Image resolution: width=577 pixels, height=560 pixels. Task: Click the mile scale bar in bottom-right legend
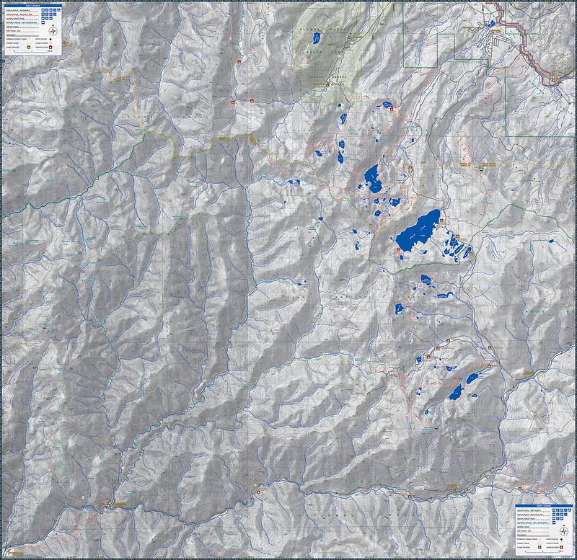tap(542, 551)
